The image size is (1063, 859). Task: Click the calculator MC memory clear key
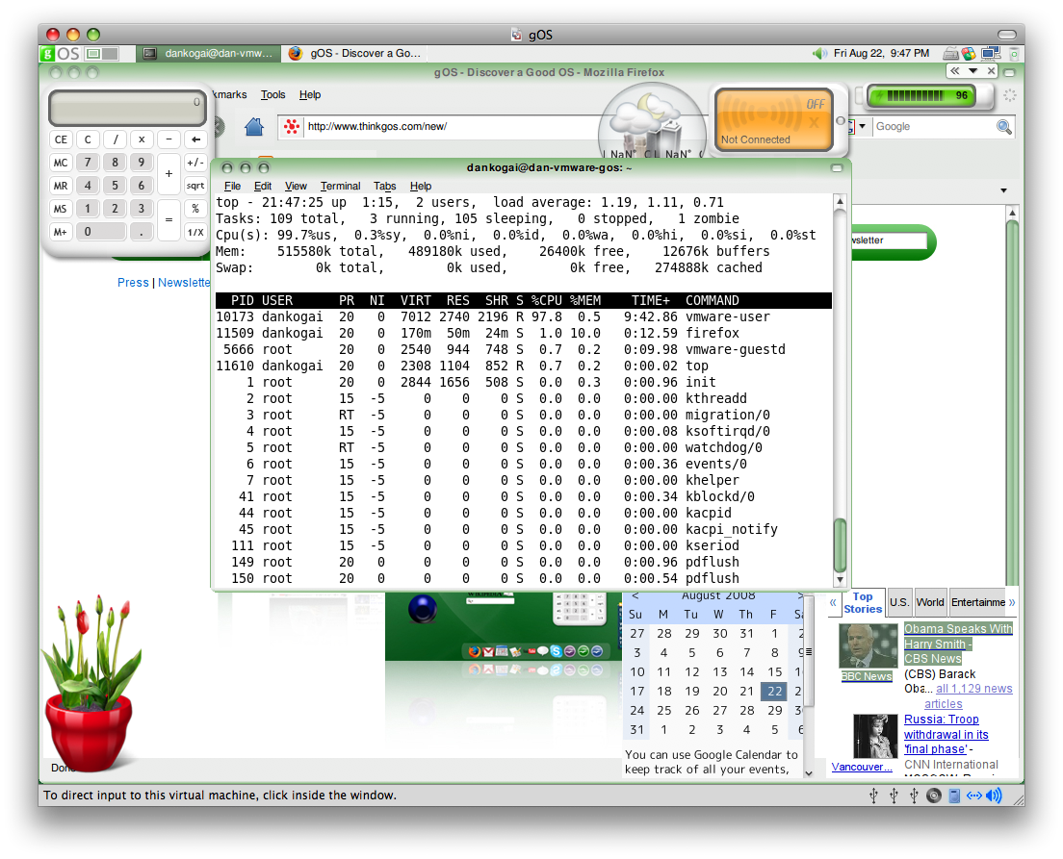tap(61, 163)
